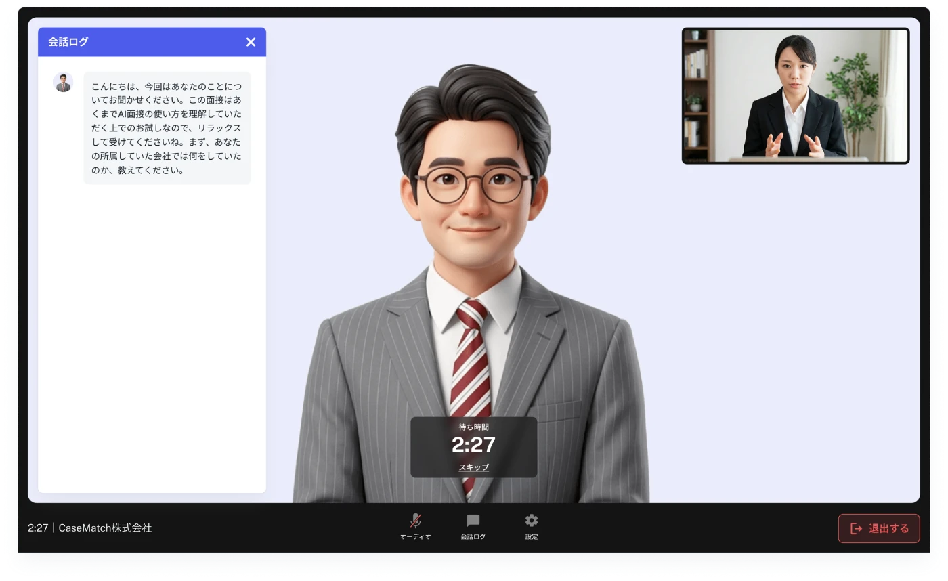Open 会話ログ from the bottom toolbar
948x581 pixels.
click(x=473, y=526)
